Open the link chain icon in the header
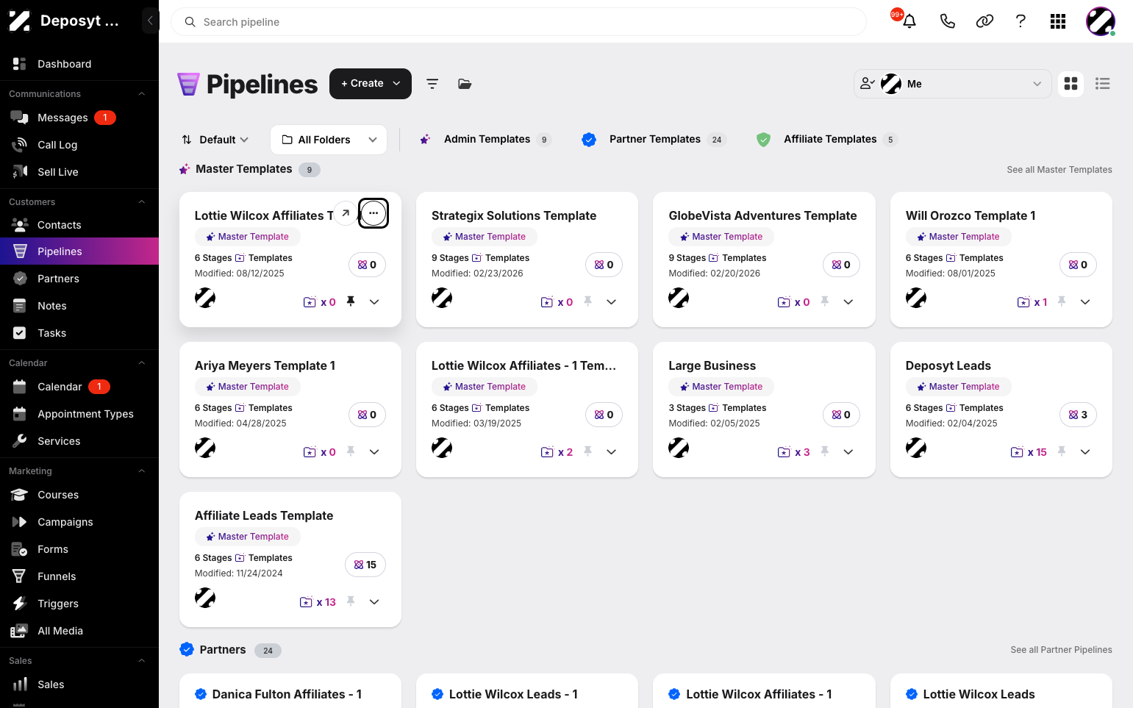This screenshot has width=1133, height=708. [x=984, y=21]
